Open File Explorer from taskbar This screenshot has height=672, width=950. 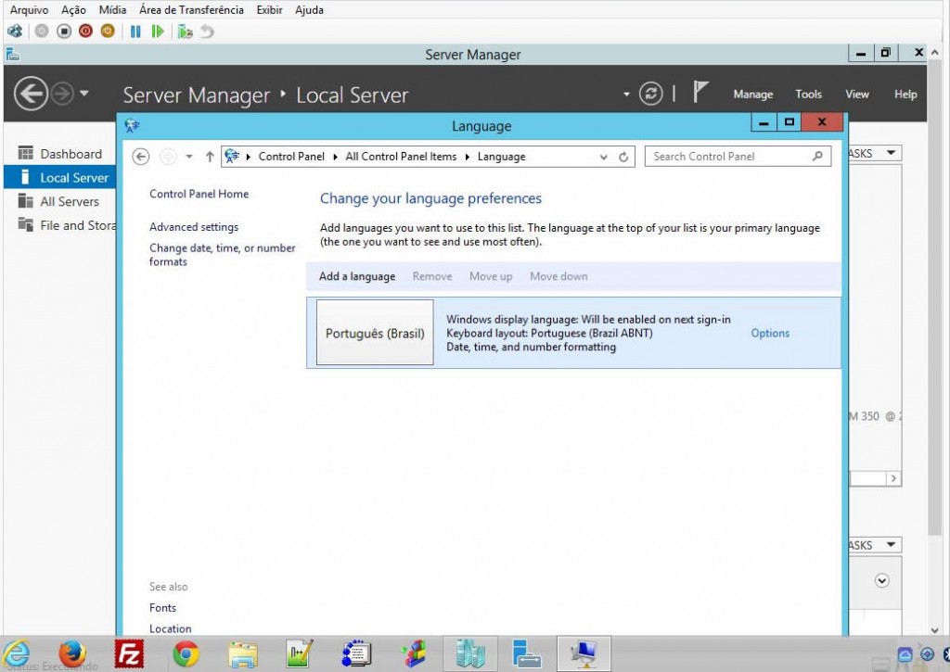[243, 653]
